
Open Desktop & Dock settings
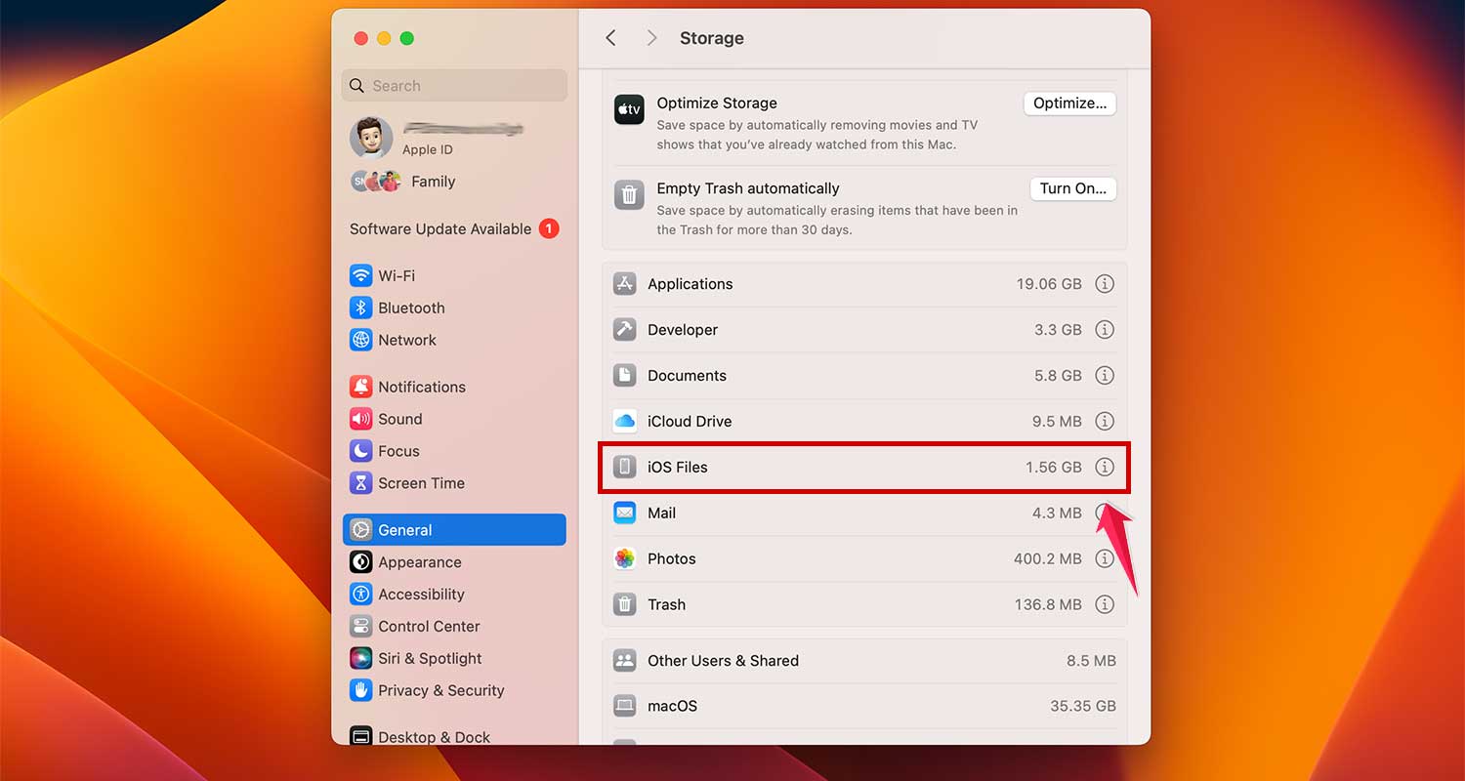tap(433, 736)
